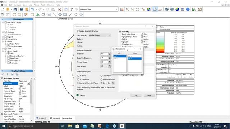Expand the Pole Vector Display node
The width and height of the screenshot is (230, 129).
click(3, 22)
